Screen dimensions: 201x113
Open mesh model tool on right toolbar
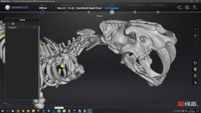[x=195, y=82]
